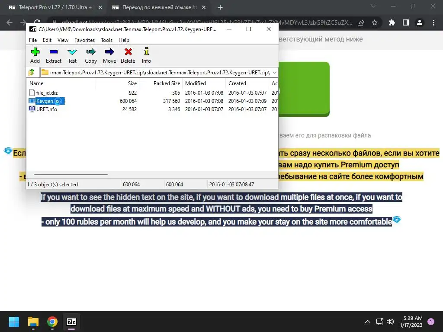Sort by the Name column header

click(61, 83)
